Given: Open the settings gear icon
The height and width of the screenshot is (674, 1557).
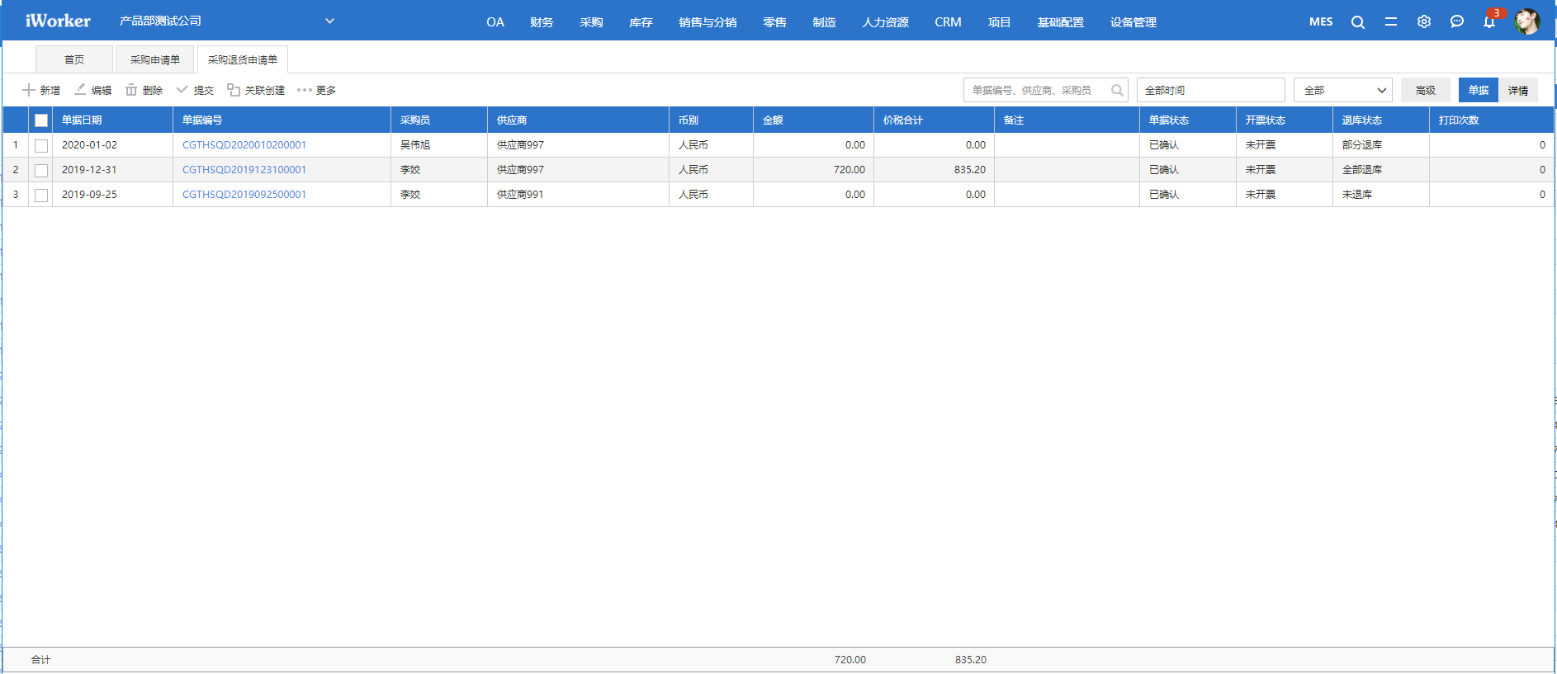Looking at the screenshot, I should tap(1423, 22).
